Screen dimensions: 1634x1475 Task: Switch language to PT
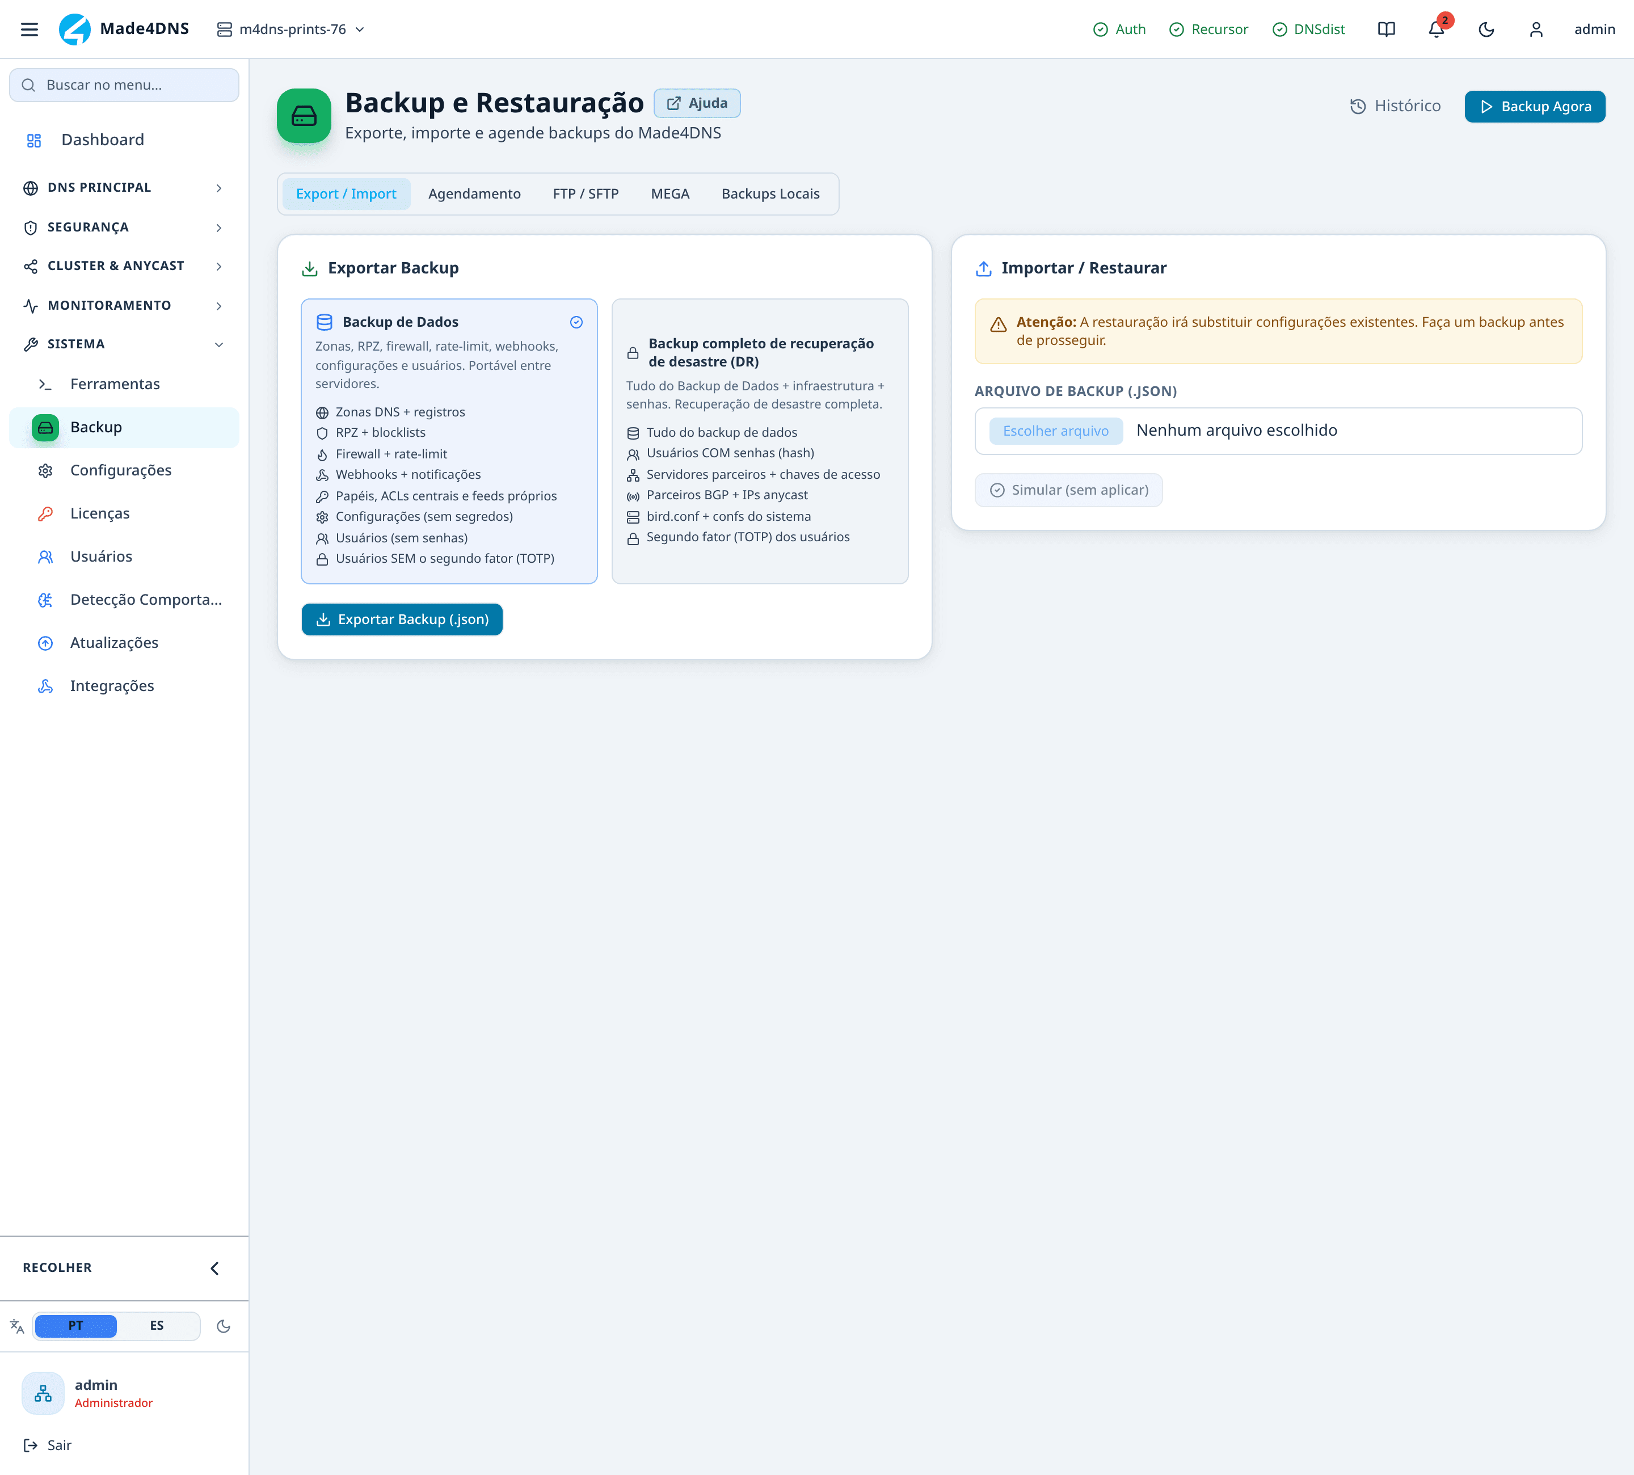click(75, 1326)
